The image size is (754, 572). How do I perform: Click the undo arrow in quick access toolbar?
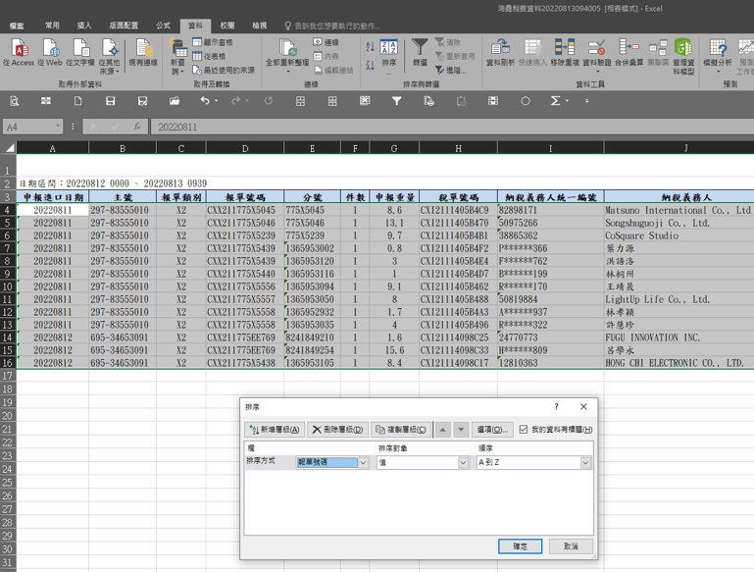204,101
